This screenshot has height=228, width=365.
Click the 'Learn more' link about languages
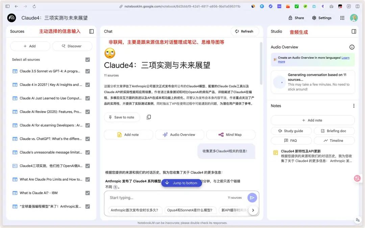[345, 57]
